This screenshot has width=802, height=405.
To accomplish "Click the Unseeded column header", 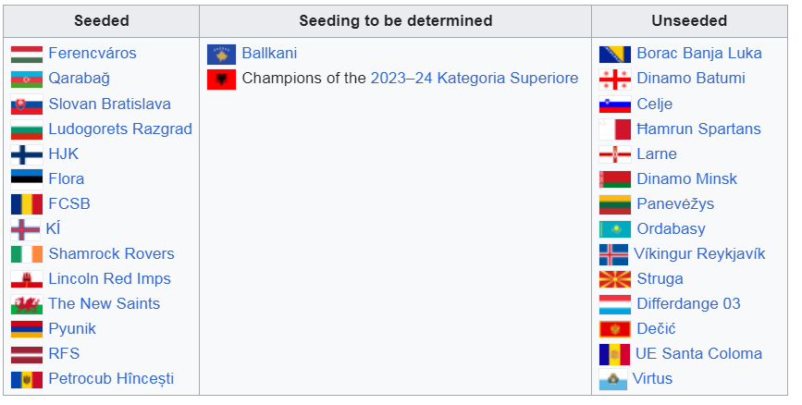I will (x=688, y=20).
